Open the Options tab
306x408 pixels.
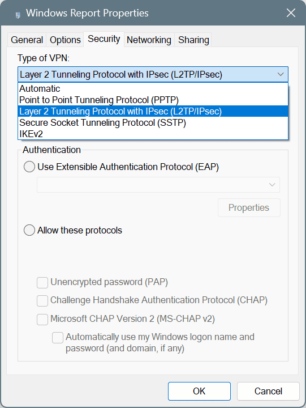click(x=65, y=40)
